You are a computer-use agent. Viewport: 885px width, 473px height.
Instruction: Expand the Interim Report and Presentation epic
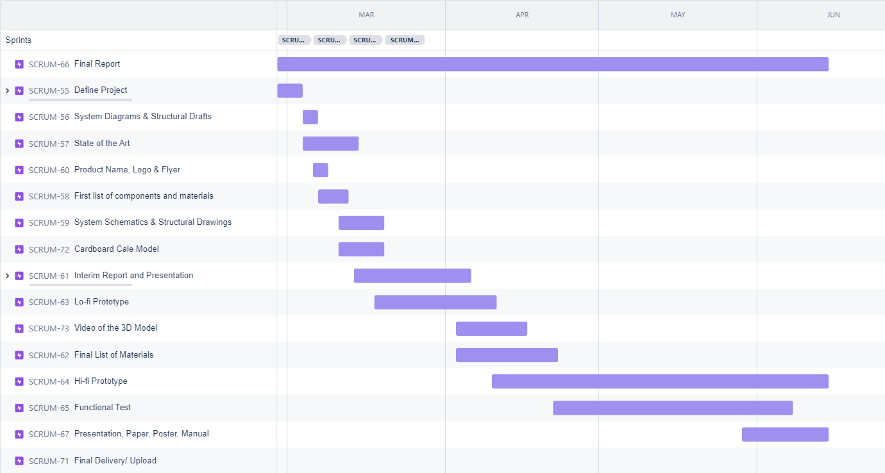point(7,276)
